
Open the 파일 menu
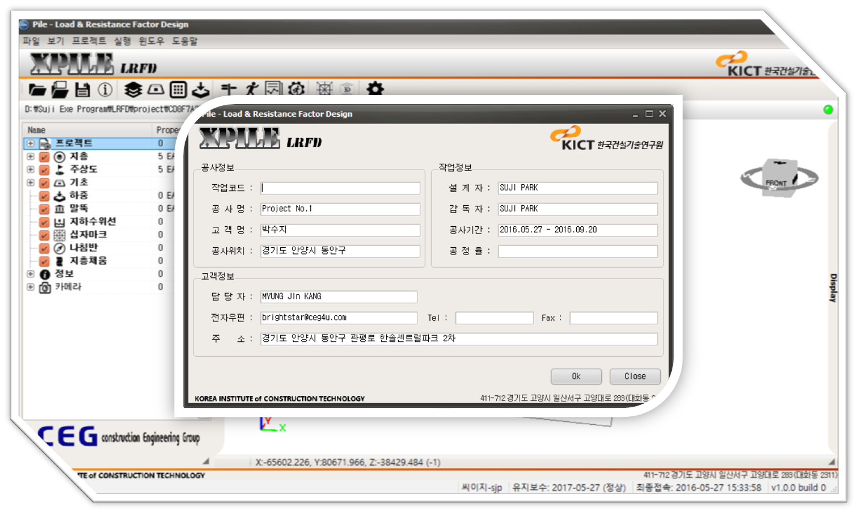pyautogui.click(x=31, y=41)
